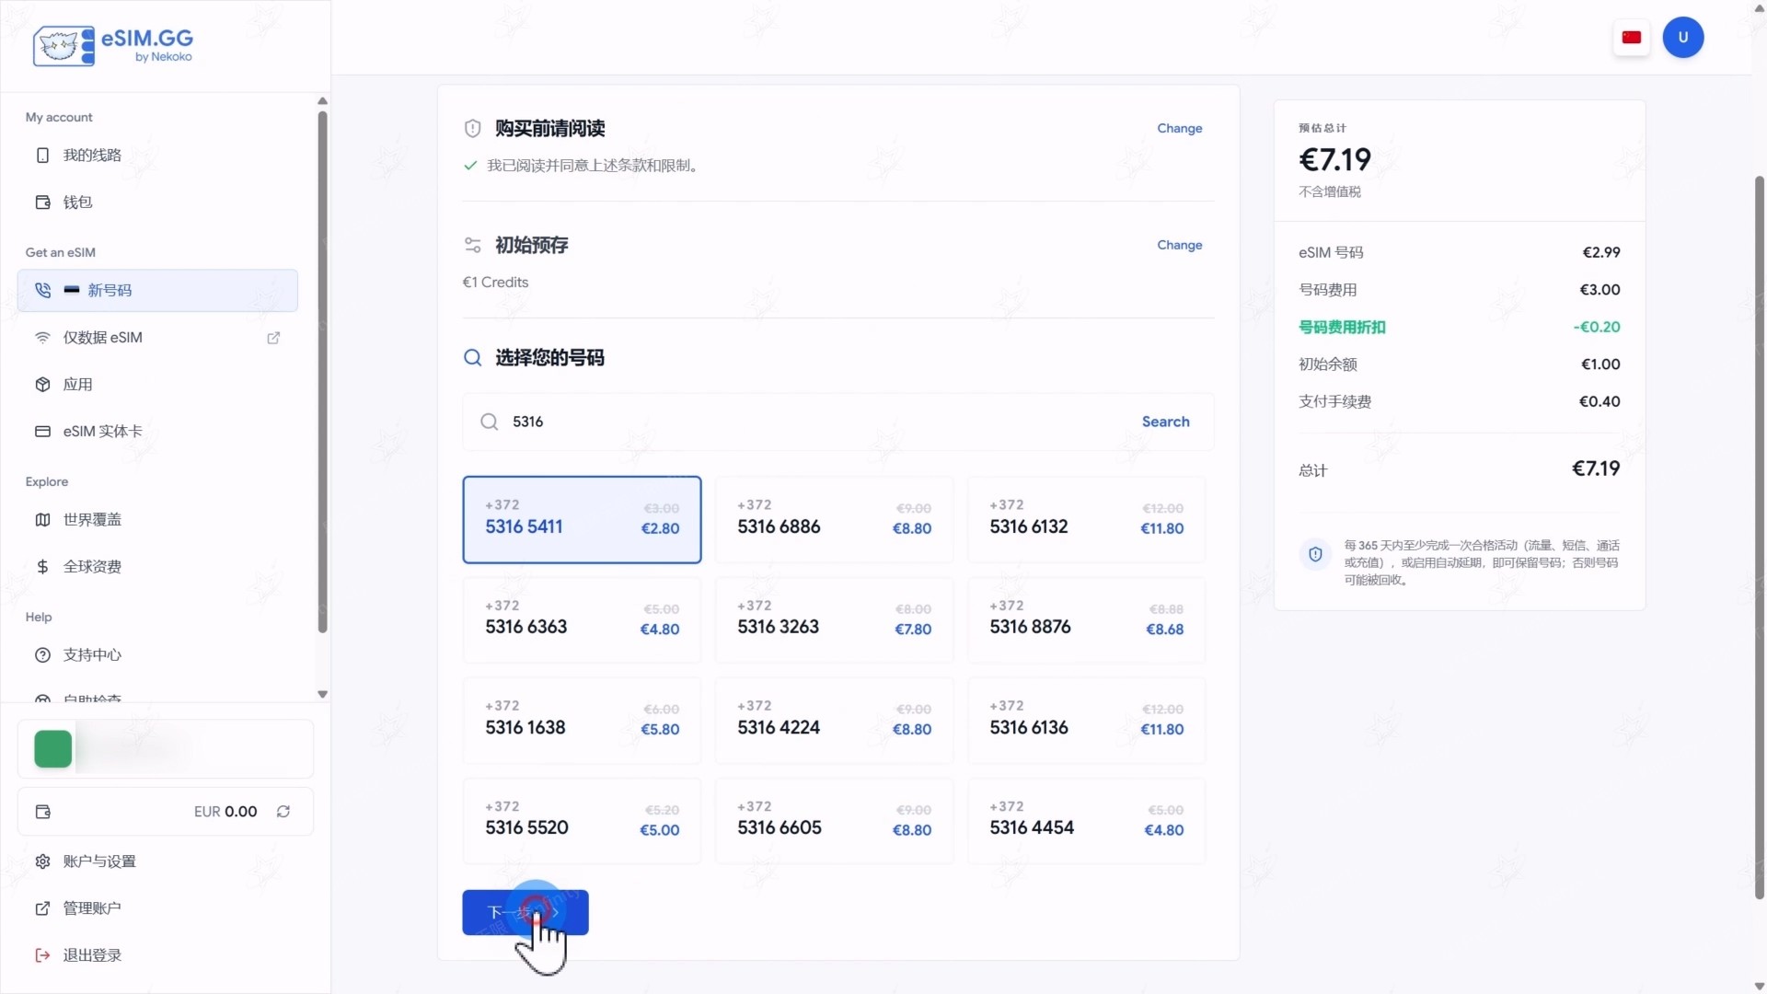1767x994 pixels.
Task: Choose number 5316 4454 at €4.80
Action: point(1086,820)
